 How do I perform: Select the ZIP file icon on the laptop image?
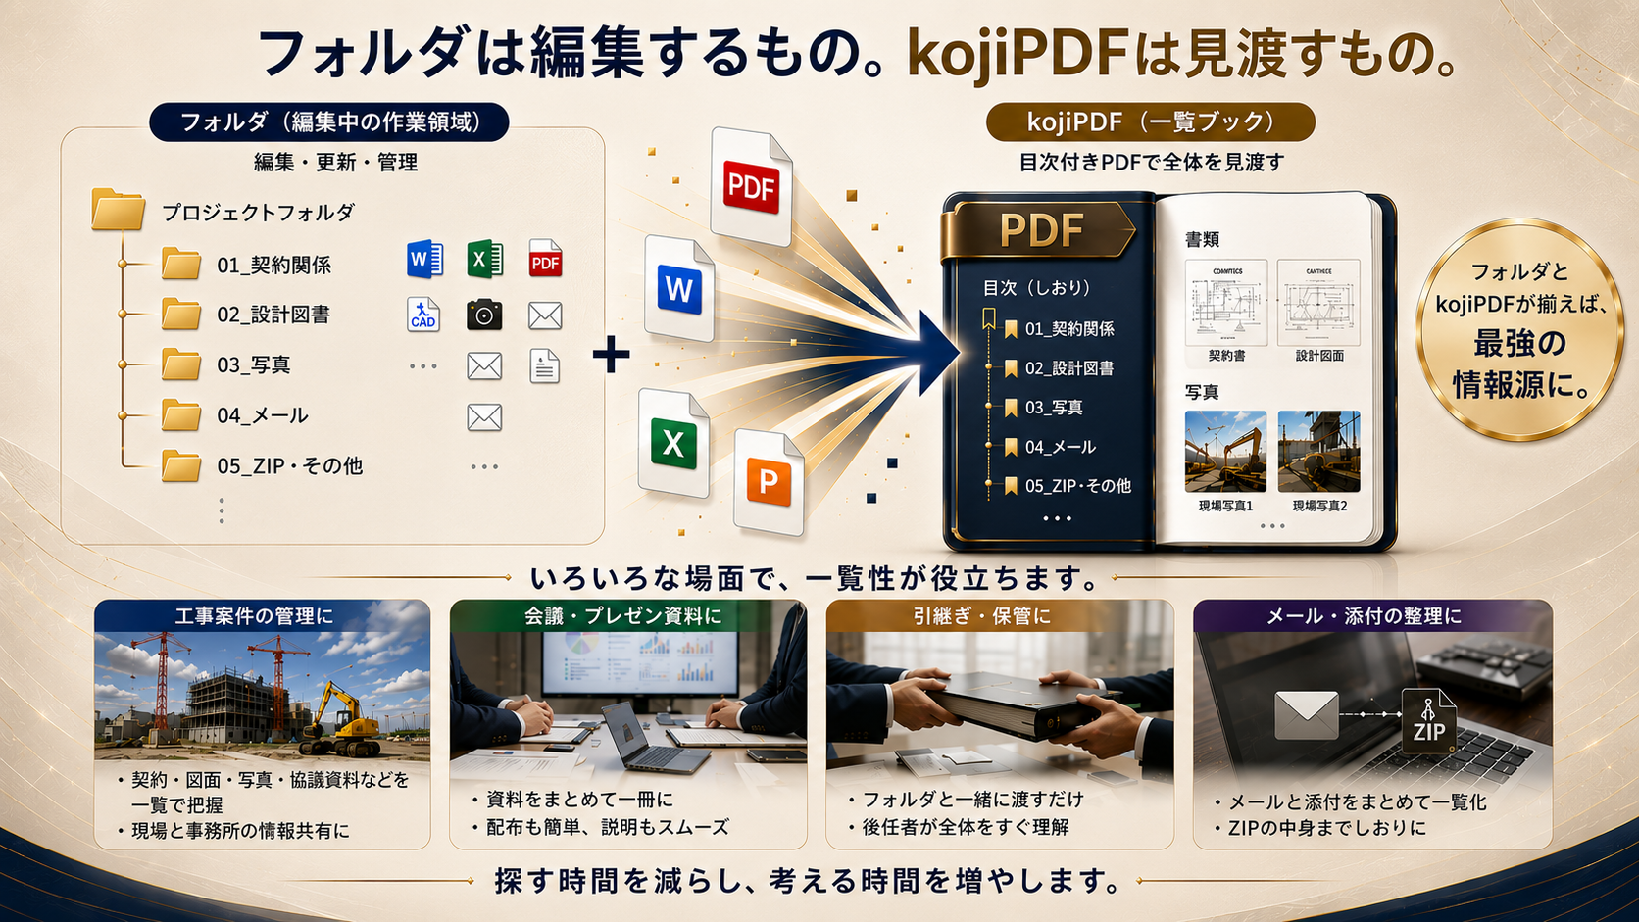1429,720
